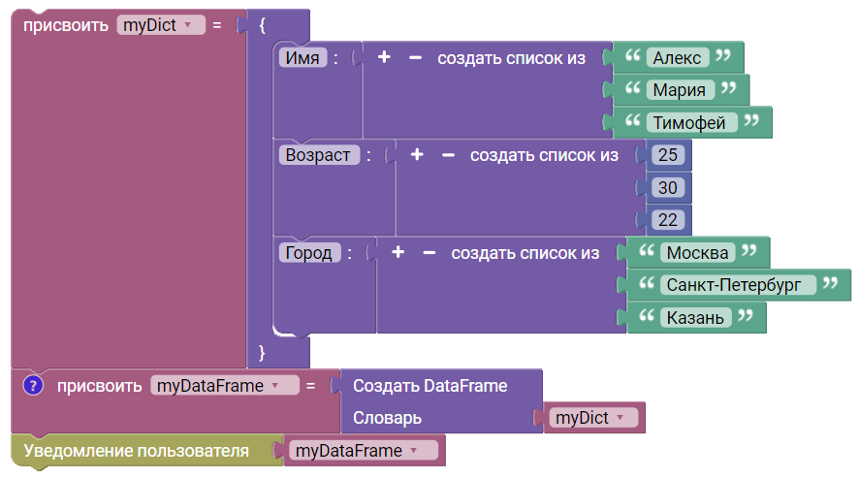859x478 pixels.
Task: Click the plus icon in Возраст list block
Action: [417, 154]
